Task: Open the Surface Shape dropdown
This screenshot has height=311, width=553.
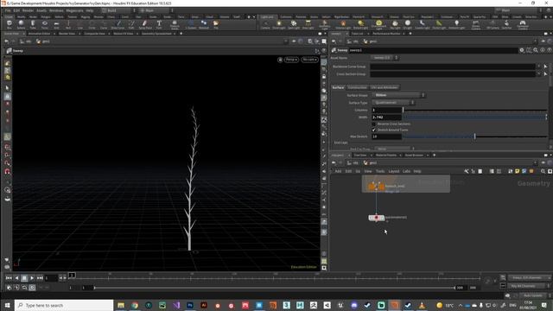Action: tap(398, 95)
